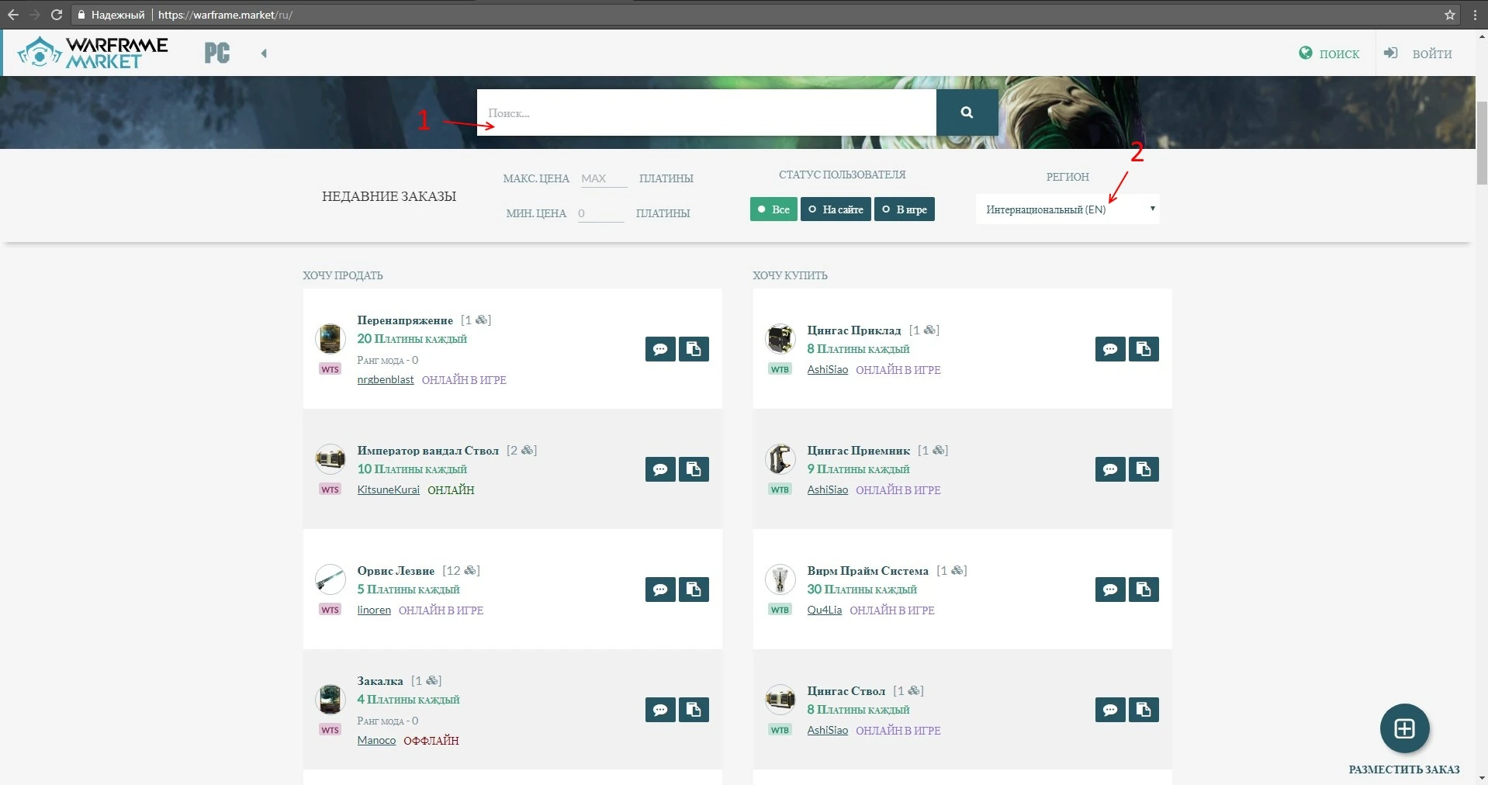Click the 'НЕДАВНИЕ ЗАКАЗЫ' heading

tap(389, 196)
